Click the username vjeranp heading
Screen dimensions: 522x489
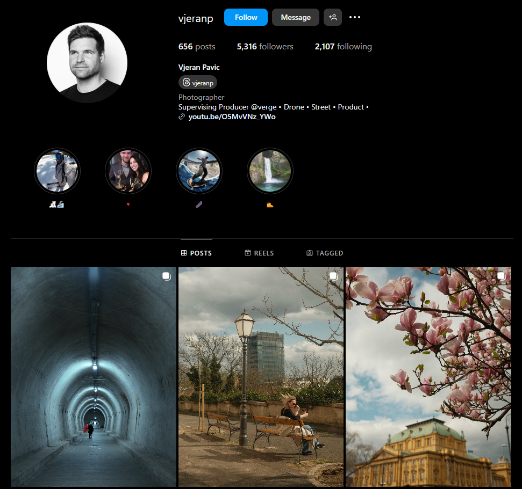pyautogui.click(x=196, y=18)
